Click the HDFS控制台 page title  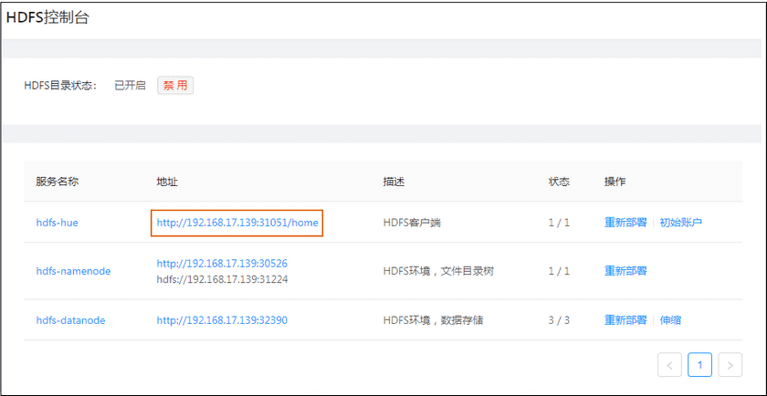pos(47,17)
